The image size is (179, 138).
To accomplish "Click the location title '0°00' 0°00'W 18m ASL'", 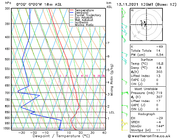I will pyautogui.click(x=39, y=5).
